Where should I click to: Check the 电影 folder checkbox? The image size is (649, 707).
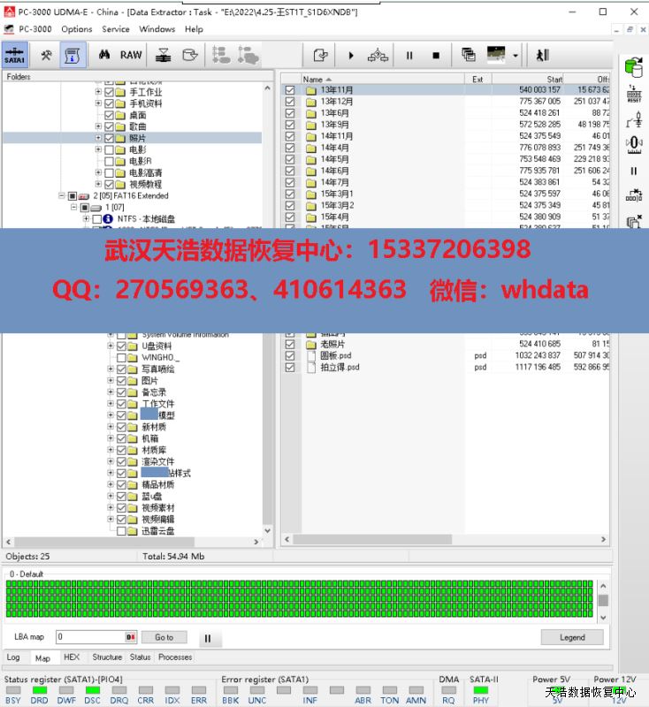pos(110,149)
